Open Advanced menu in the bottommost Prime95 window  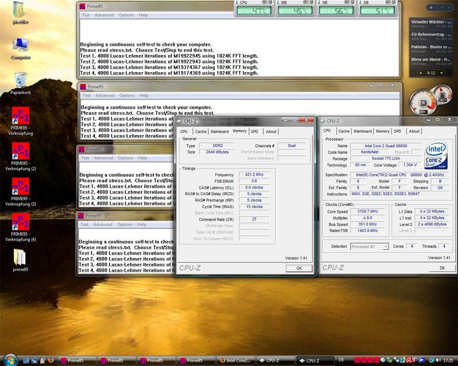point(103,224)
